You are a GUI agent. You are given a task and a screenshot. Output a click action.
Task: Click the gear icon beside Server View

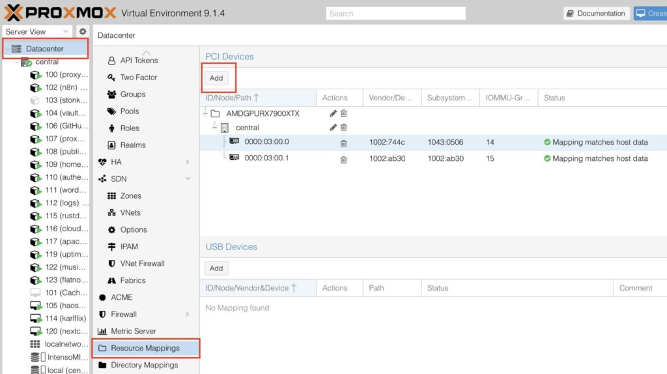[x=83, y=31]
